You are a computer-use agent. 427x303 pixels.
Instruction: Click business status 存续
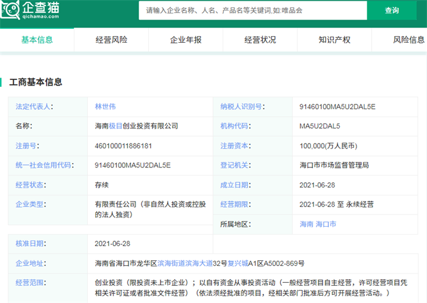102,185
